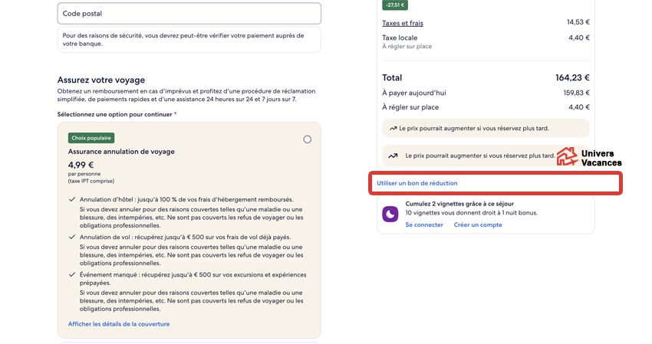Click the Assurez votre voyage heading

point(101,80)
